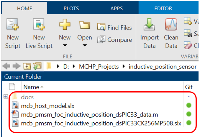Click the Save Workspace icon
Screen dimensions: 200x138
click(188, 33)
